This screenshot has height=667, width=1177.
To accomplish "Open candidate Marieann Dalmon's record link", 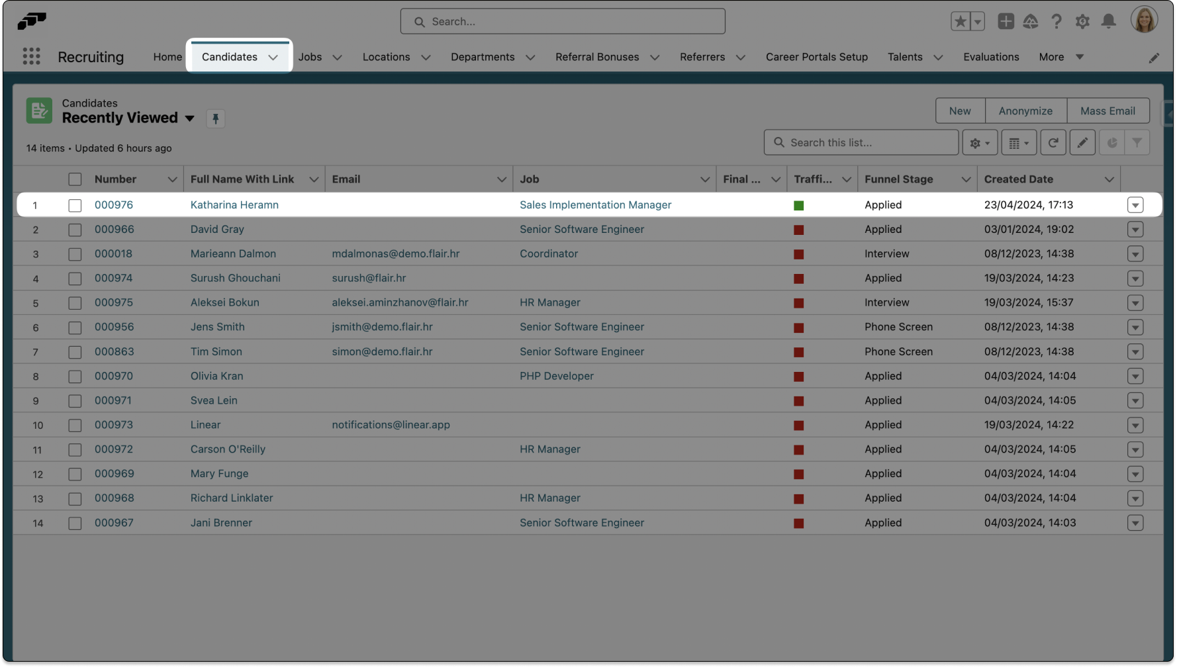I will coord(233,254).
